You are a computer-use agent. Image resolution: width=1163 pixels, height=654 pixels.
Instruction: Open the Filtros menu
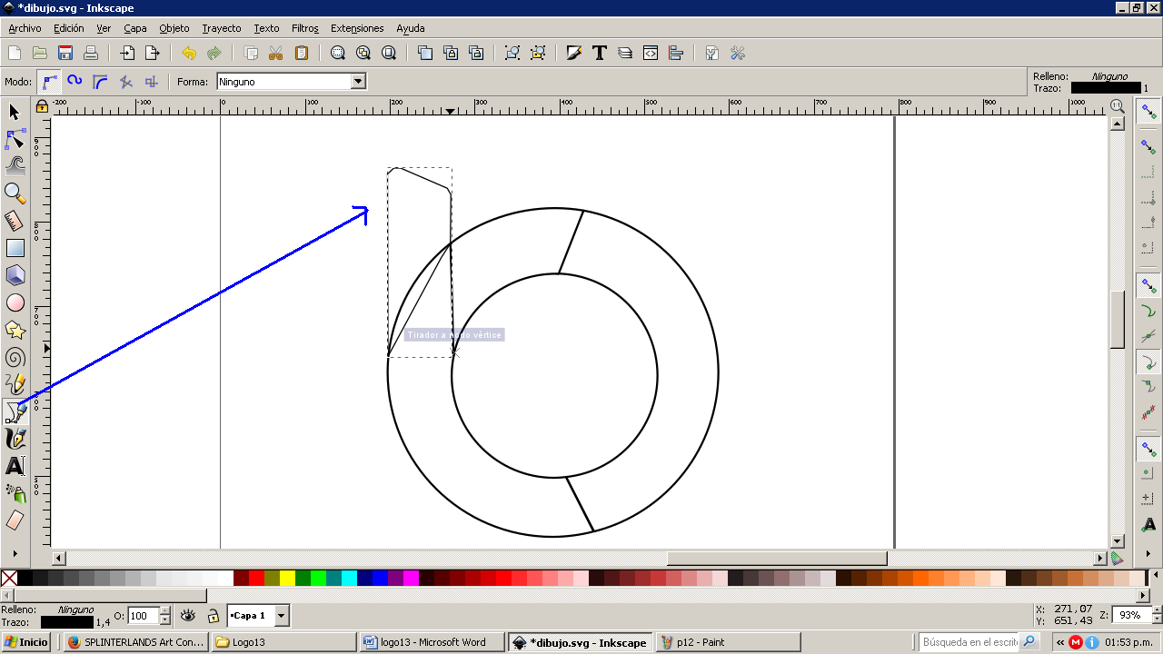305,28
